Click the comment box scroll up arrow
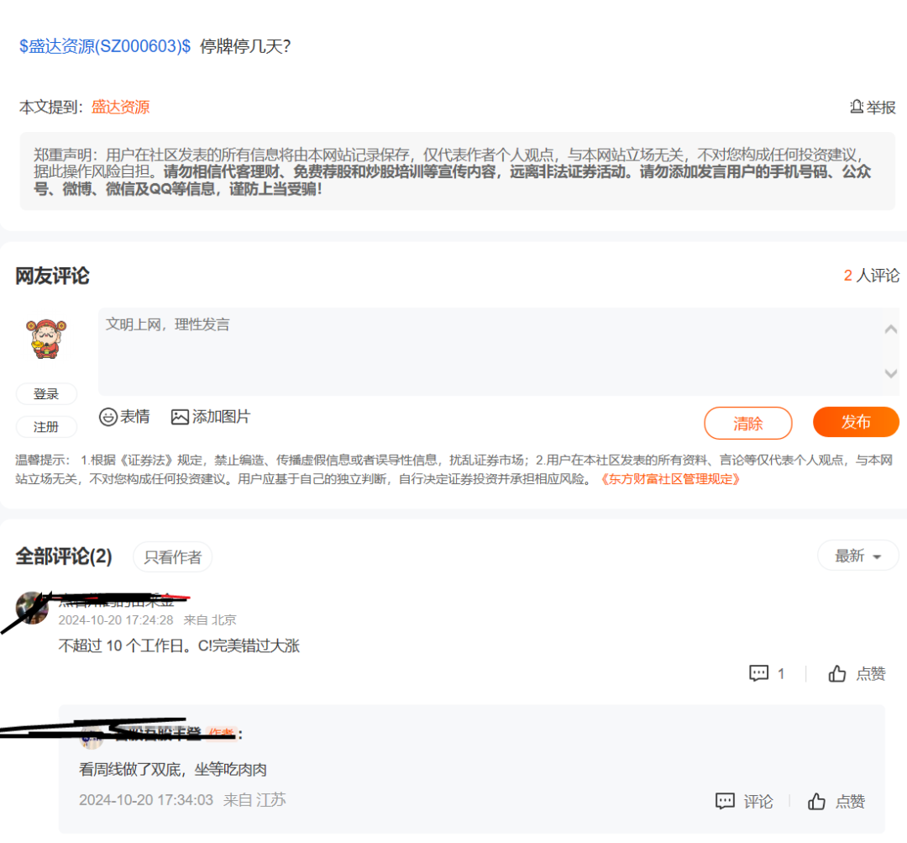The height and width of the screenshot is (843, 907). [x=891, y=329]
